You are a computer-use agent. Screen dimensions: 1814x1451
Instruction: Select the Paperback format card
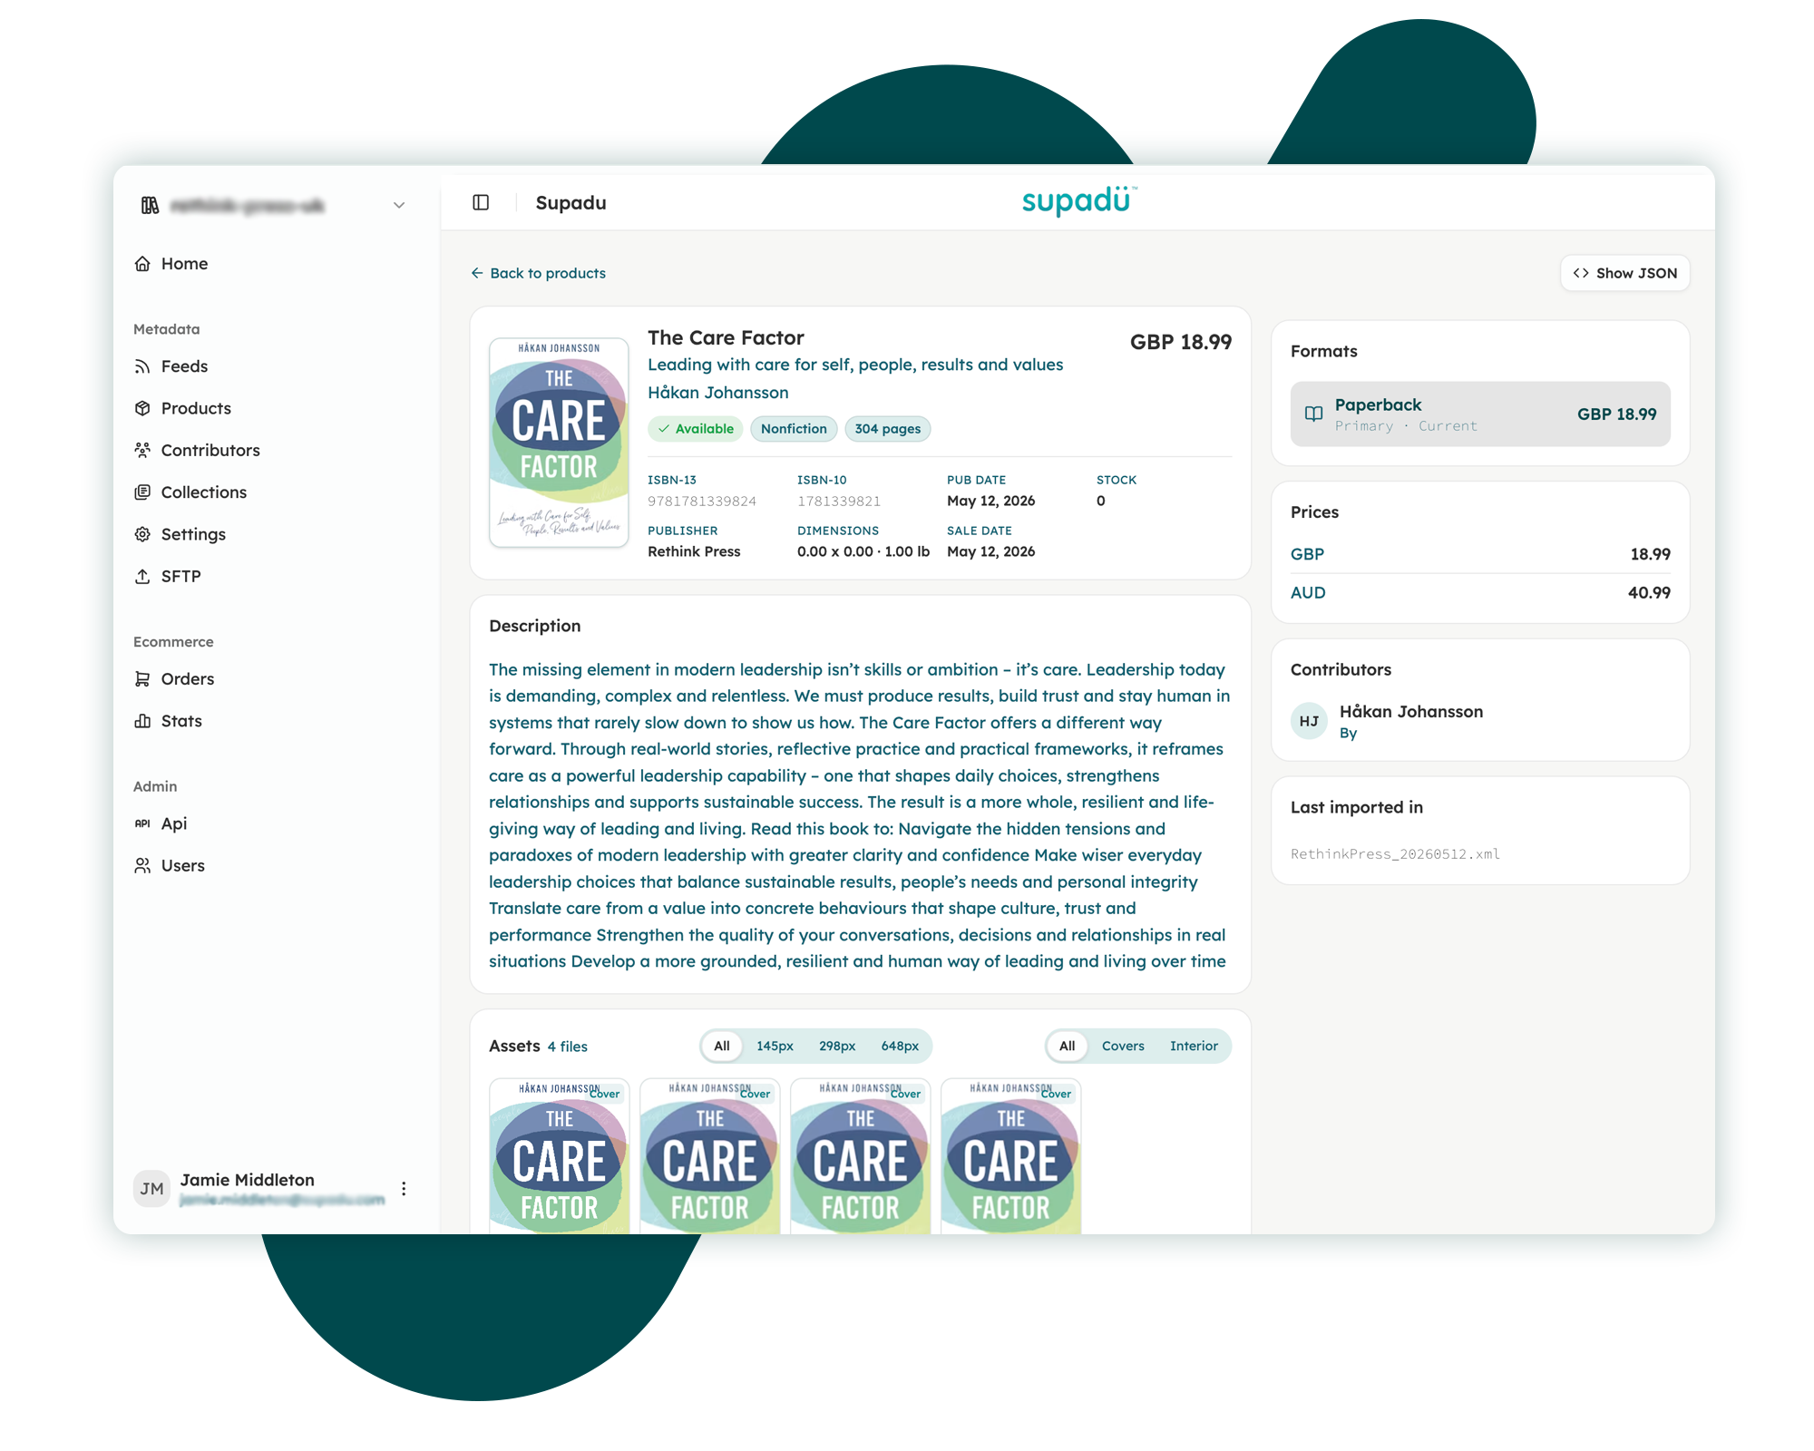[1480, 414]
